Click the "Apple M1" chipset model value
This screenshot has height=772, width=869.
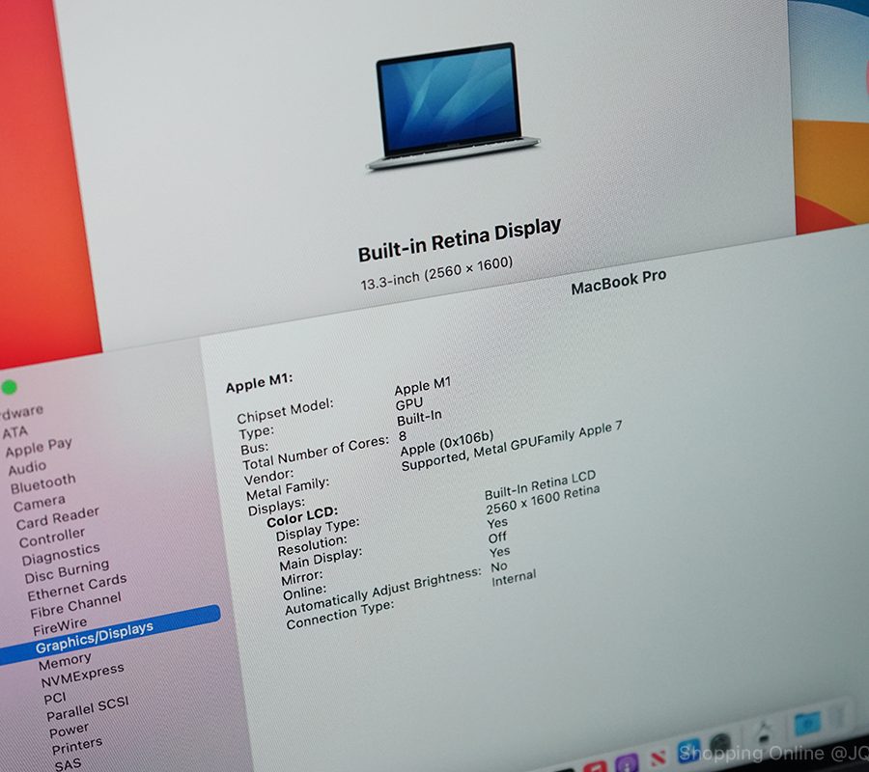point(423,386)
